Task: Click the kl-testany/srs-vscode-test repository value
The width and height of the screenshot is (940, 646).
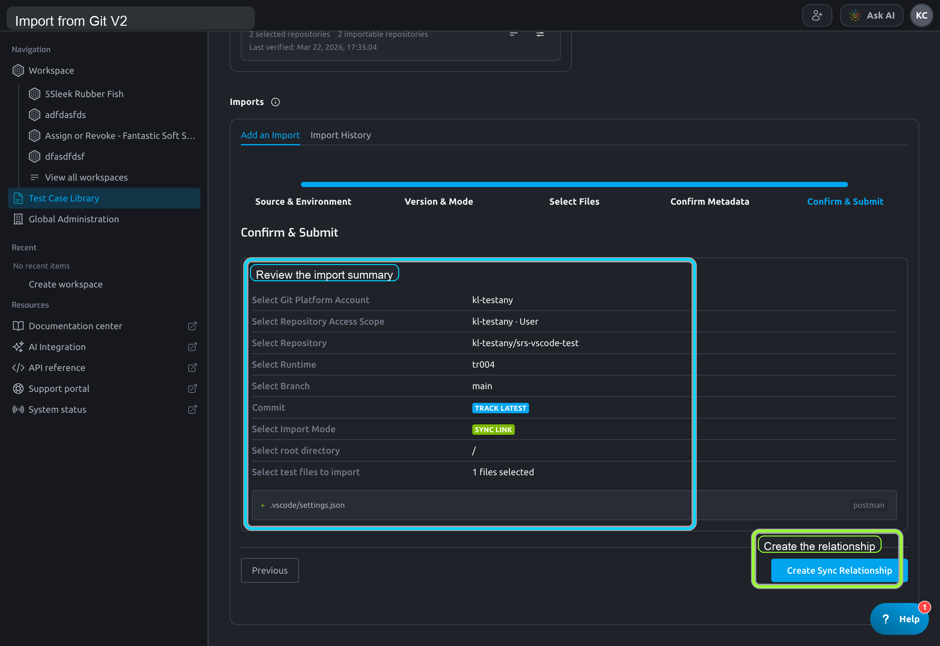Action: (525, 343)
